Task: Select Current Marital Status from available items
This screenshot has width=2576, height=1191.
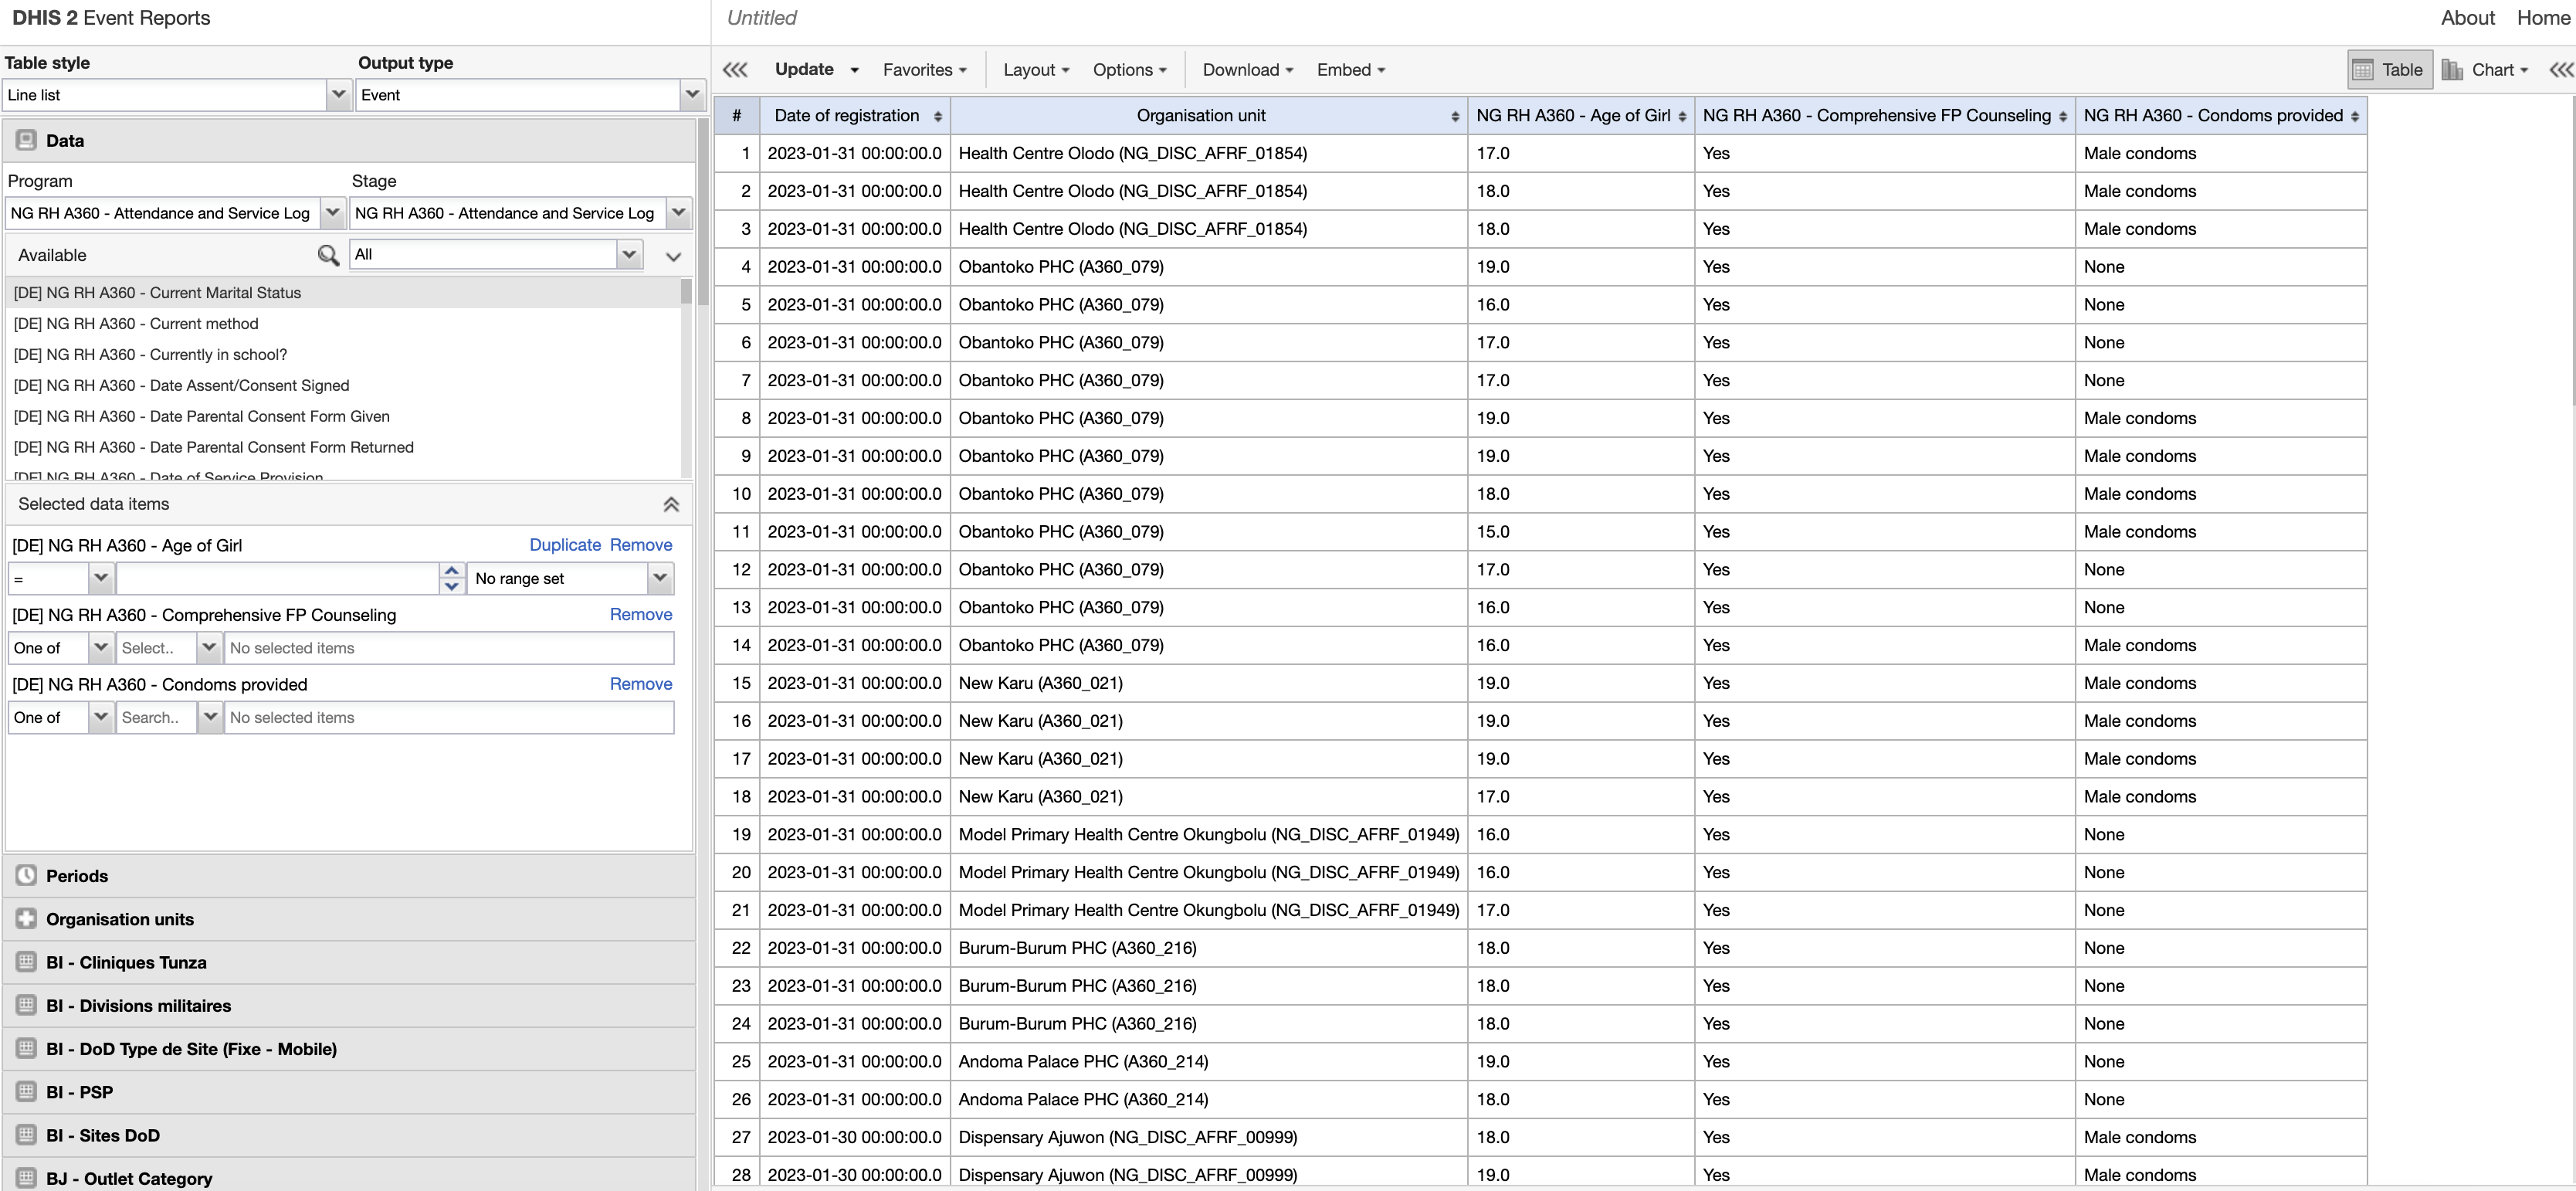Action: pyautogui.click(x=157, y=293)
